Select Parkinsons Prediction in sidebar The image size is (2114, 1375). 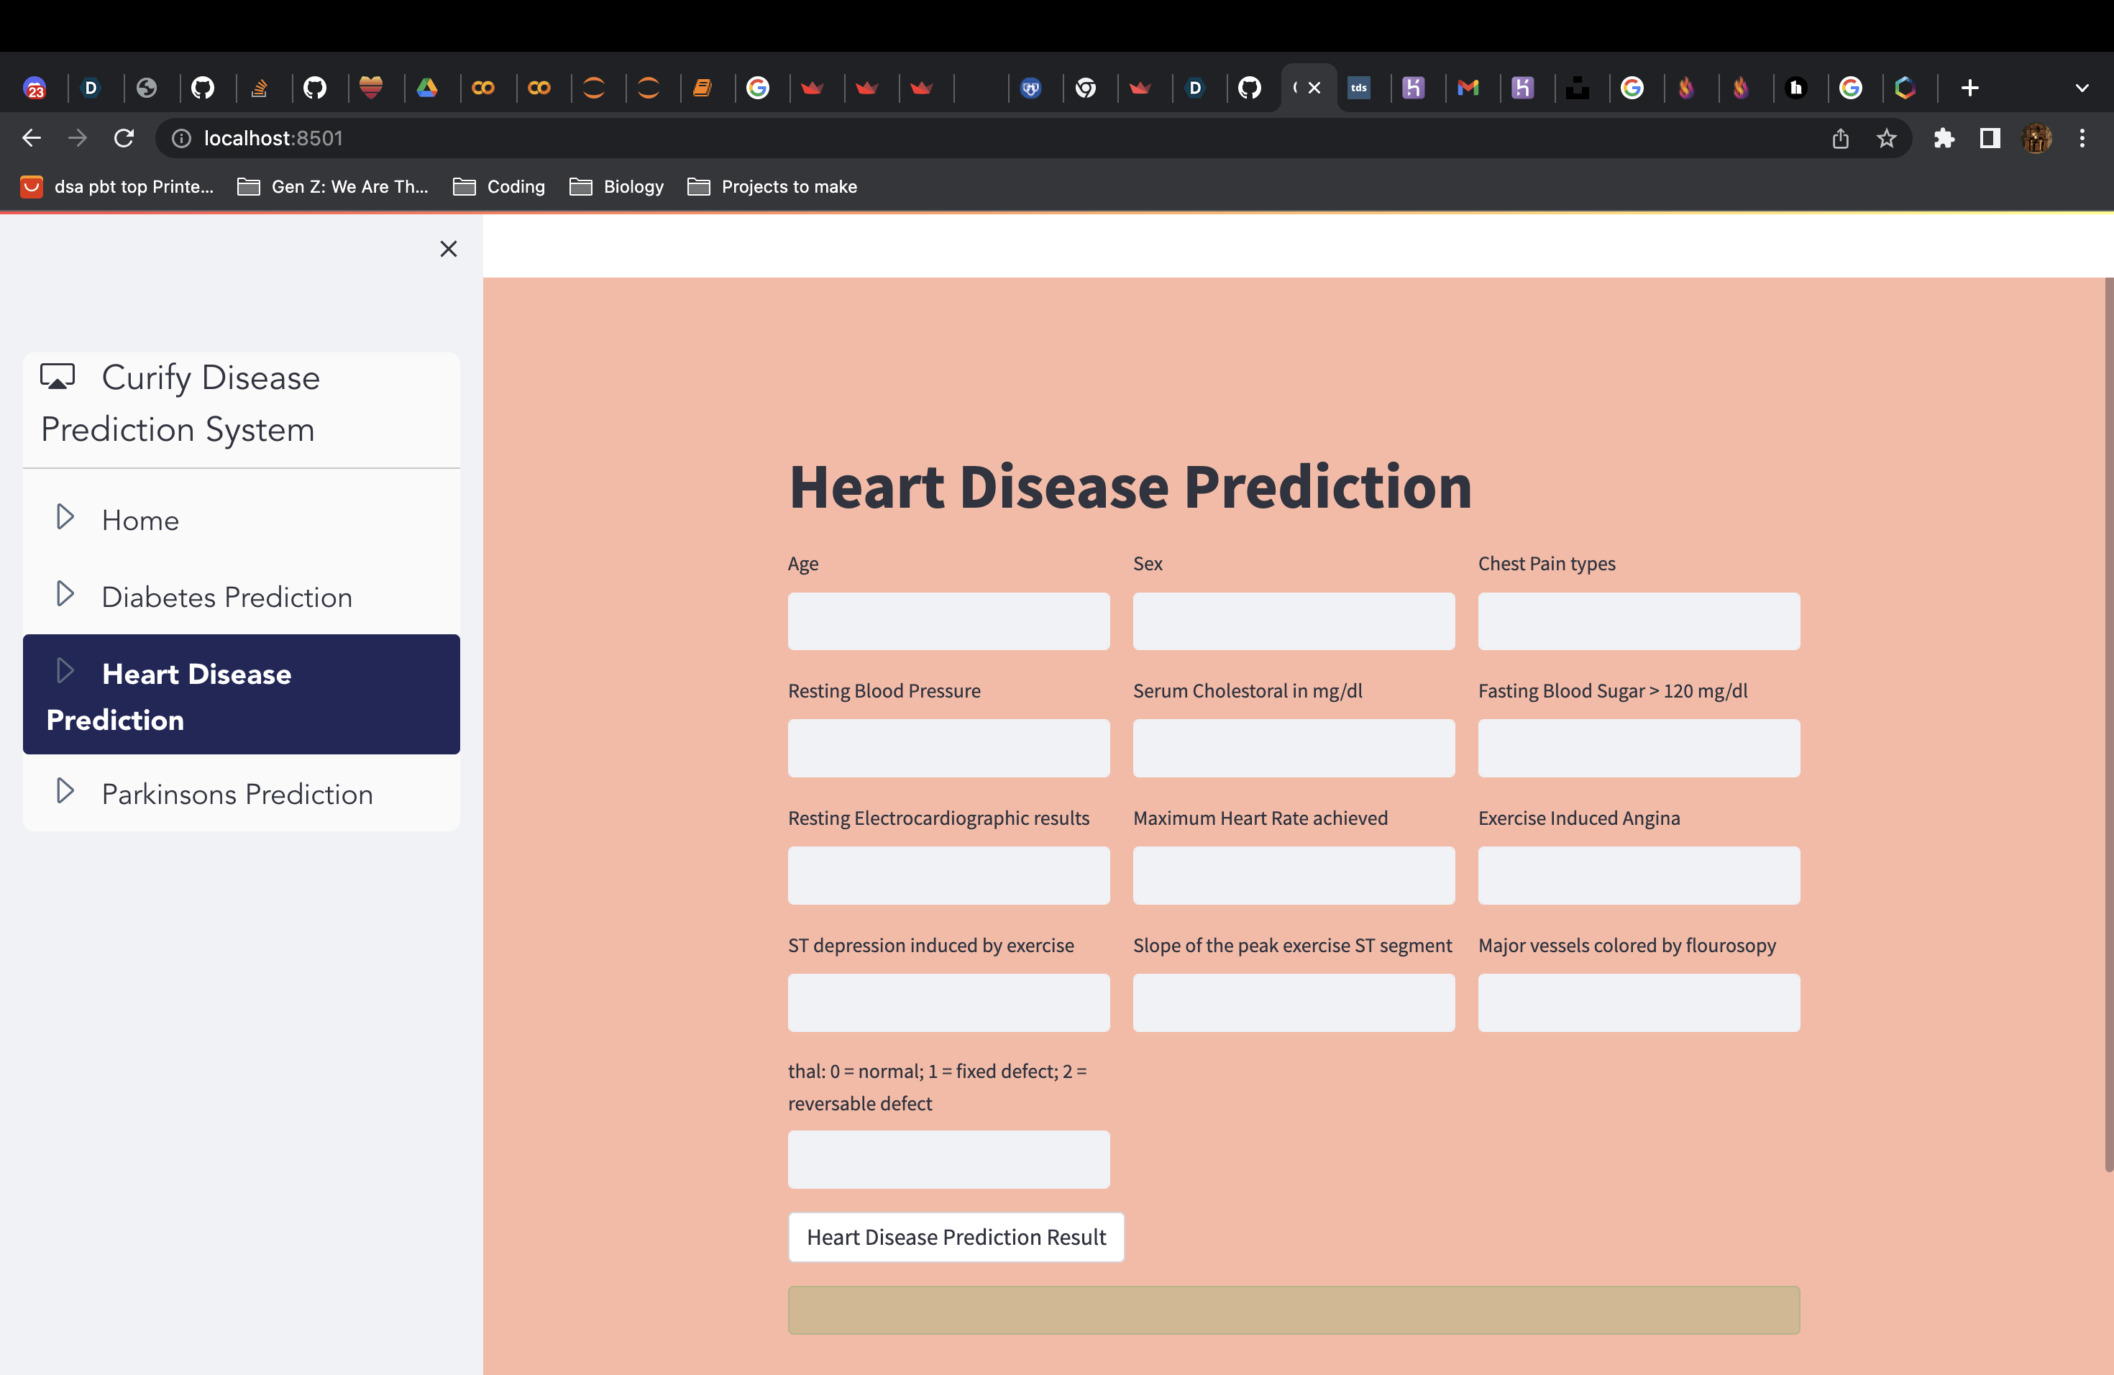(237, 794)
